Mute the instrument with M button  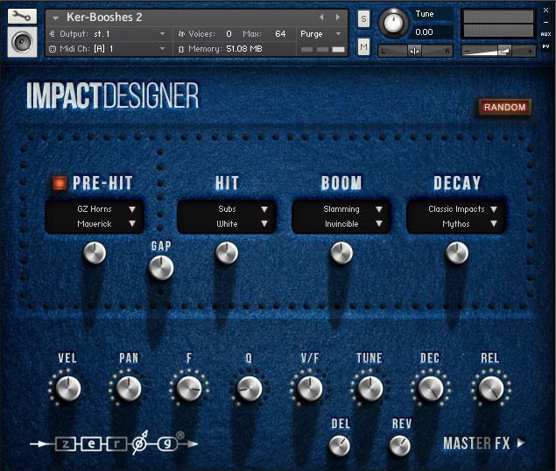click(x=363, y=46)
